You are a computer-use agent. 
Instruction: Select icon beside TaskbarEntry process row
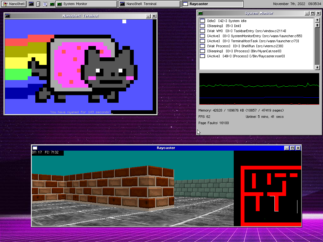coord(203,31)
